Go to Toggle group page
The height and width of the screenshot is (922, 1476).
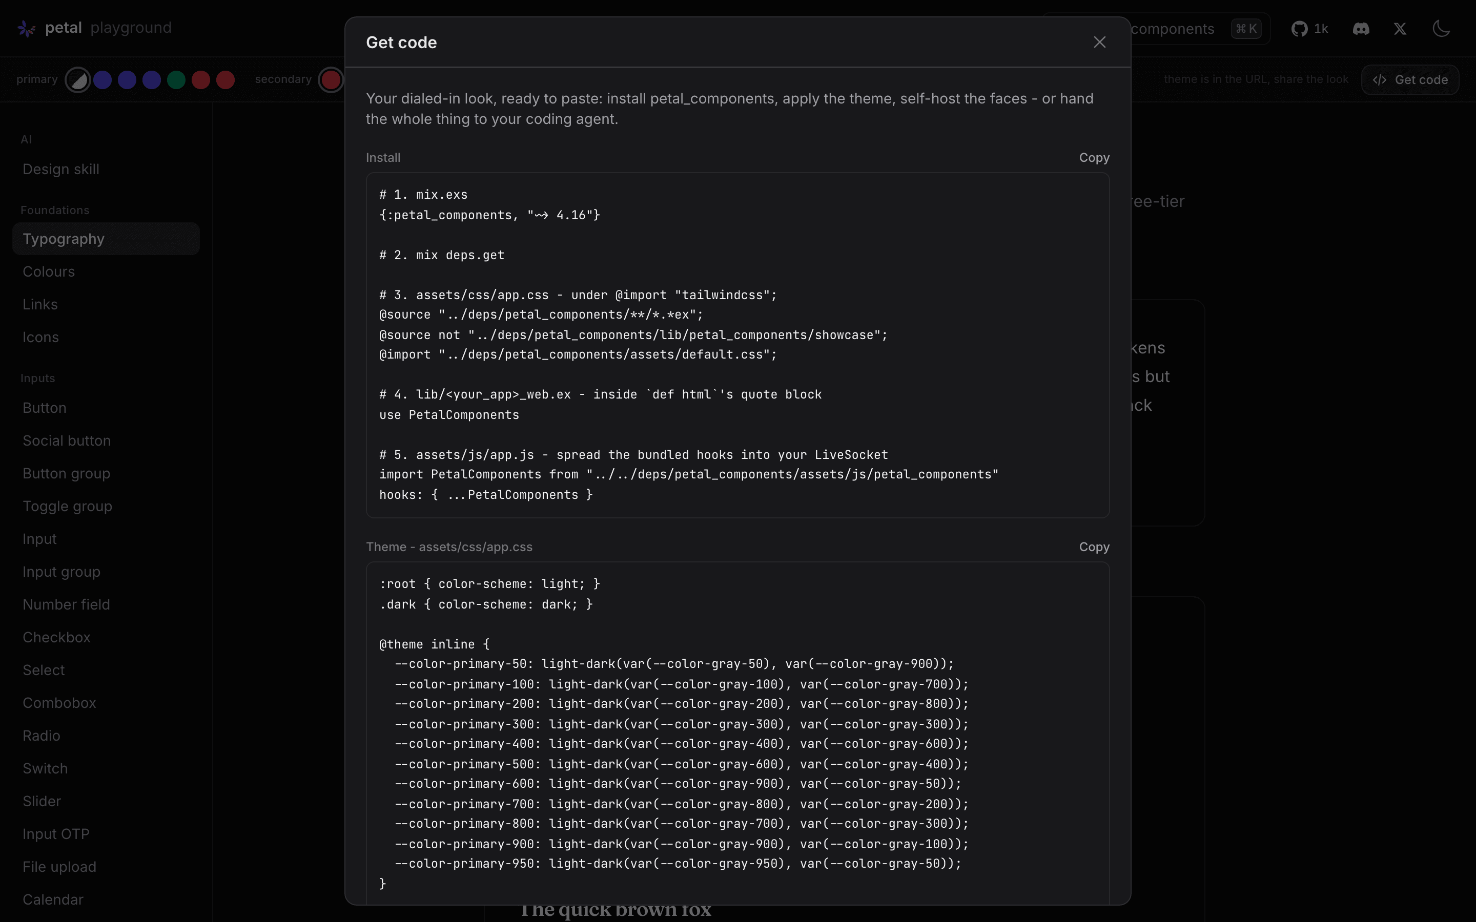[x=106, y=506]
